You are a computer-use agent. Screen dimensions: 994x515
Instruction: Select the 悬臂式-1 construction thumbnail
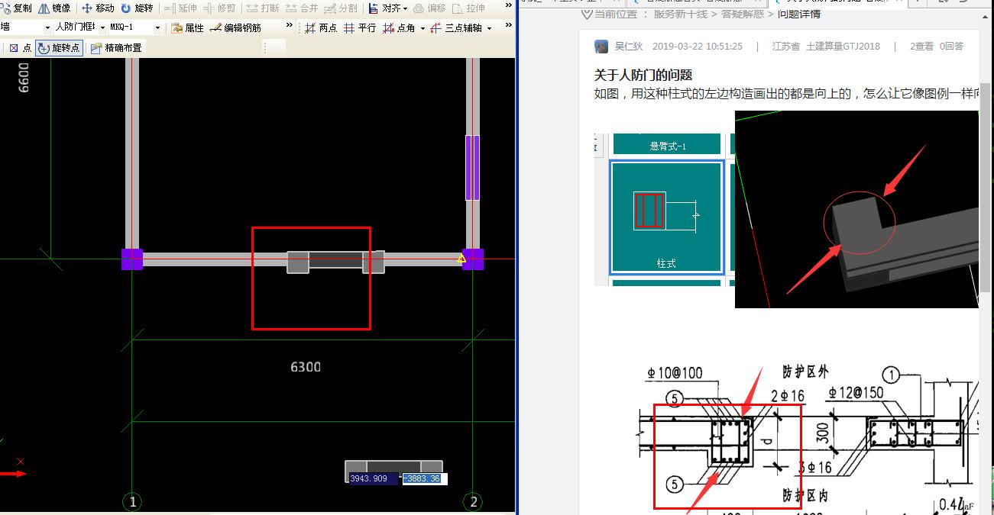click(x=667, y=143)
